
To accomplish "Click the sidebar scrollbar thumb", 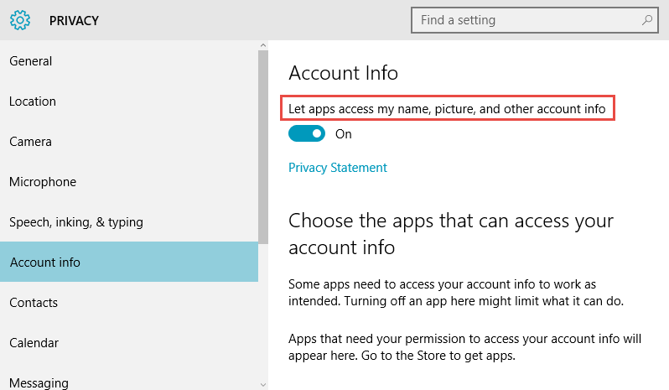I will pos(263,148).
